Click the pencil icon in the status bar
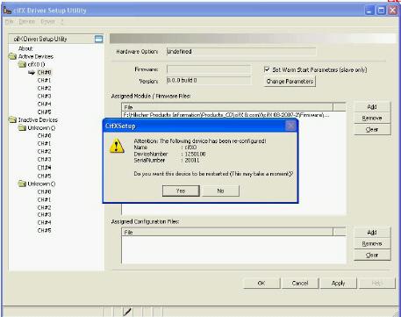401x317 pixels. coord(127,312)
